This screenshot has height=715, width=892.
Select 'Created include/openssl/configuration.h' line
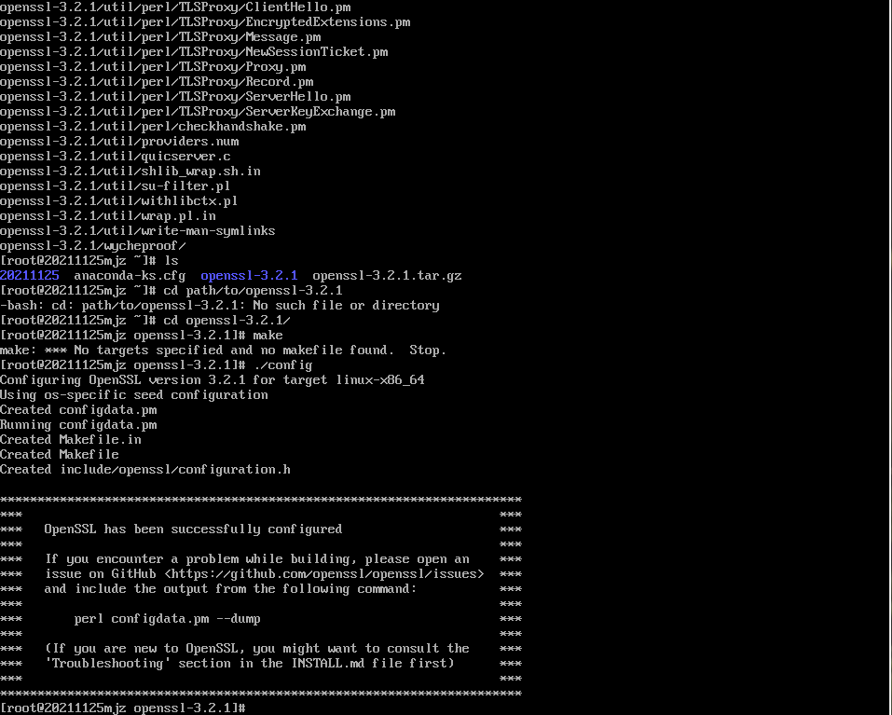pos(145,469)
